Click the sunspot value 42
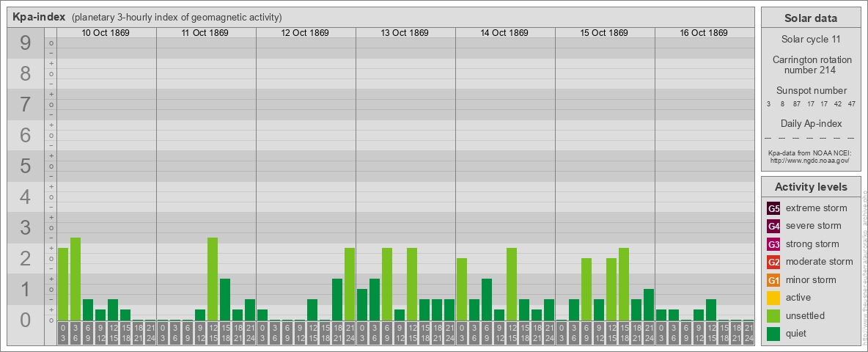 pyautogui.click(x=838, y=103)
